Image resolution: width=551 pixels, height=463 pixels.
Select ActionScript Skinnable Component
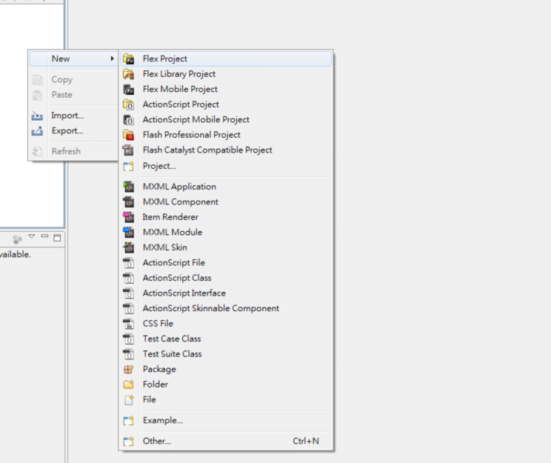click(x=226, y=308)
